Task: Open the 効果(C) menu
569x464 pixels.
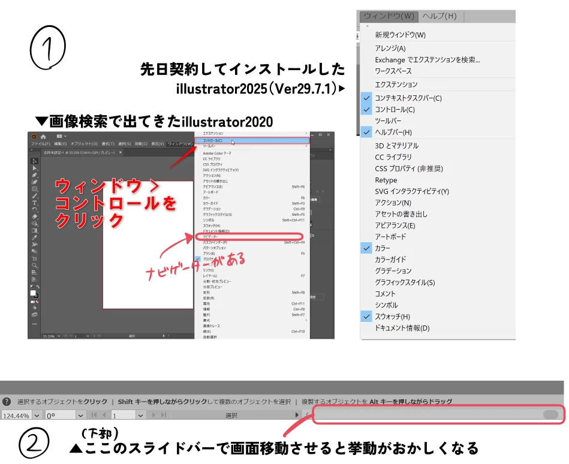Action: (141, 144)
